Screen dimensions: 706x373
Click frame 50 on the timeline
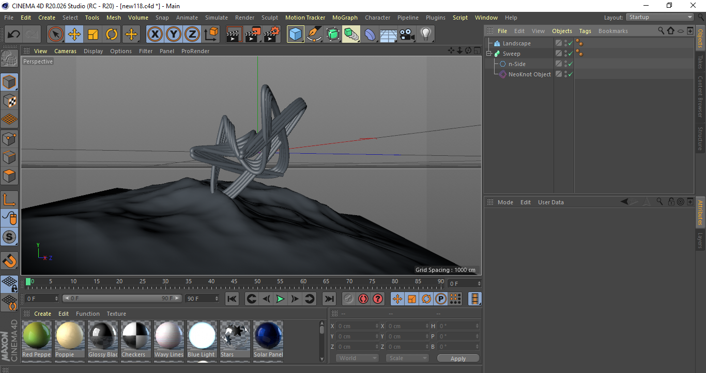(257, 283)
